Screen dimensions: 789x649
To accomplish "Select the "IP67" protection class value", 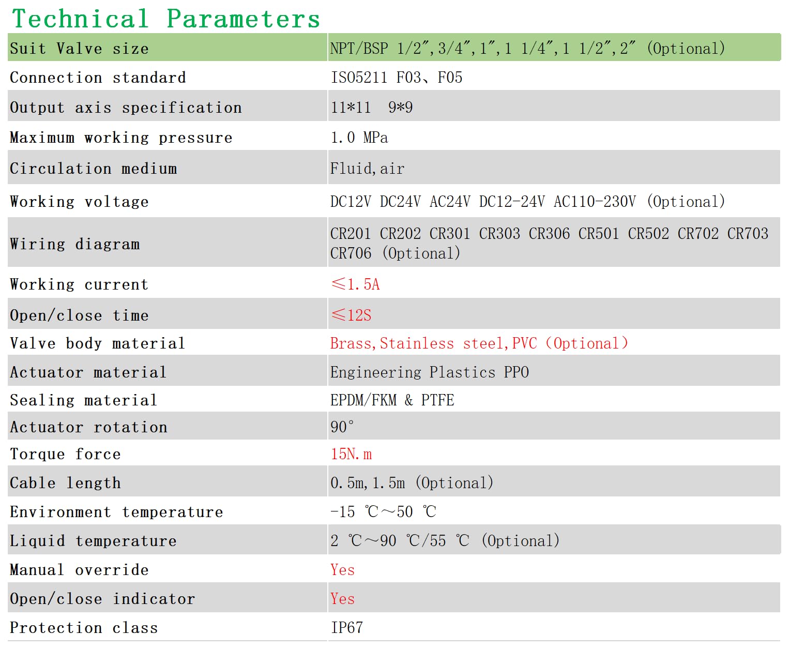I will [346, 628].
